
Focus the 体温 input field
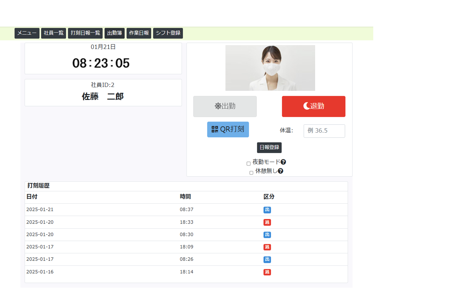(x=324, y=131)
